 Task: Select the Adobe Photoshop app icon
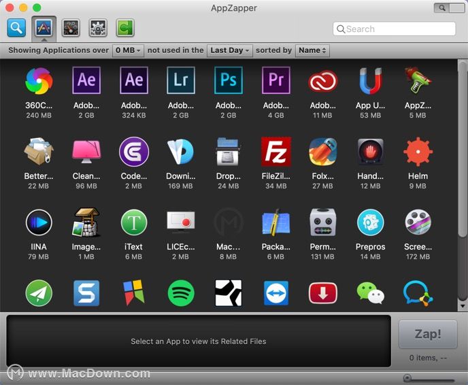[x=229, y=80]
